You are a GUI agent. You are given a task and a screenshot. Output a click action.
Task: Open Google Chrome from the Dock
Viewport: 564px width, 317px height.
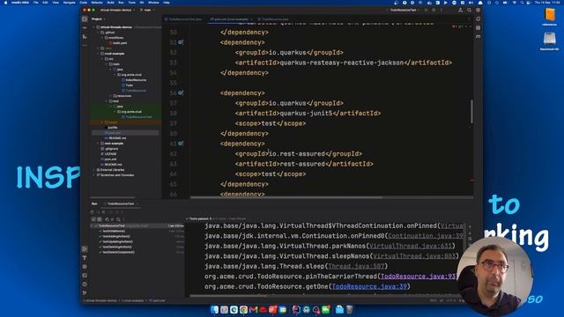[243, 309]
